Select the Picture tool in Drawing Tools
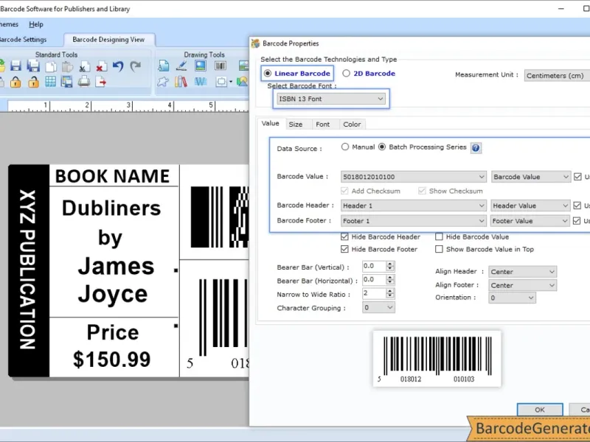The height and width of the screenshot is (442, 590). coord(201,66)
